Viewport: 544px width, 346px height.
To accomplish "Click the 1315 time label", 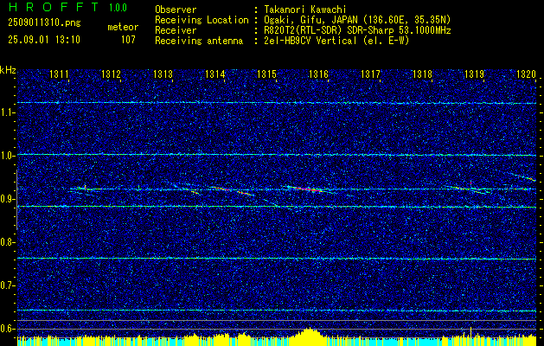I will 266,74.
